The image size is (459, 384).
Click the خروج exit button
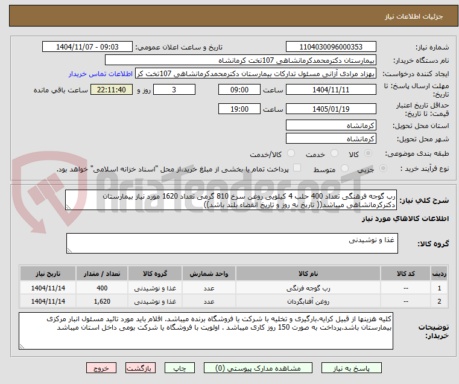click(x=101, y=368)
